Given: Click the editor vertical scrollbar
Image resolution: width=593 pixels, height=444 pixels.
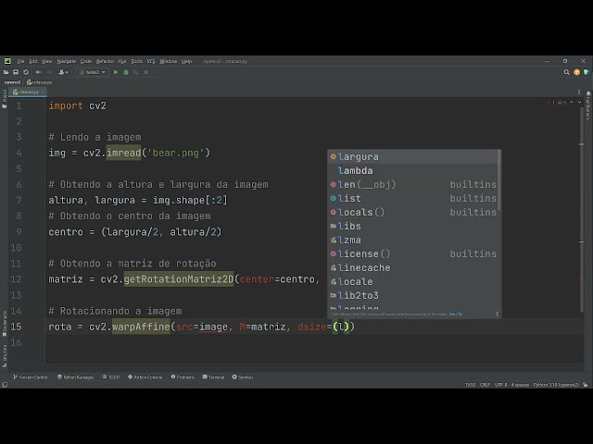Looking at the screenshot, I should point(582,210).
